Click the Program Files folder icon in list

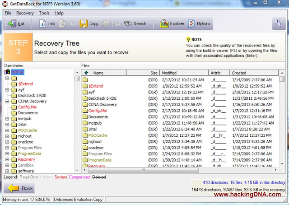point(85,154)
